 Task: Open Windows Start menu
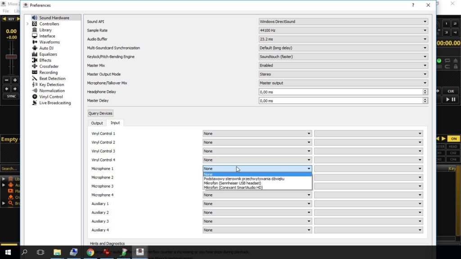coord(8,252)
